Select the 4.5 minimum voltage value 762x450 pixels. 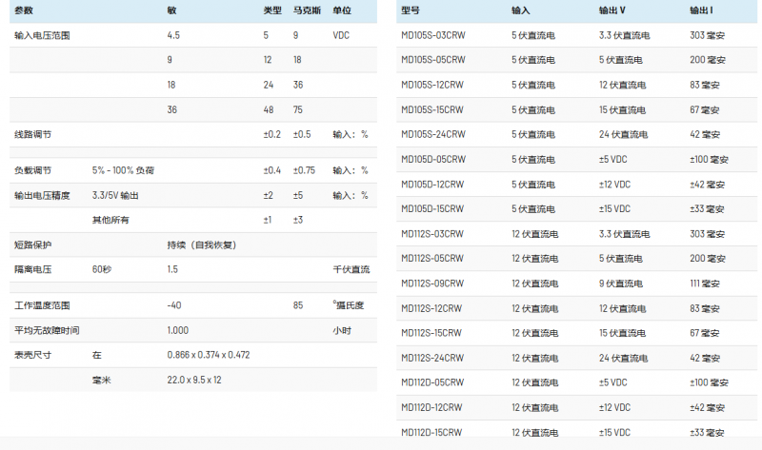coord(173,35)
